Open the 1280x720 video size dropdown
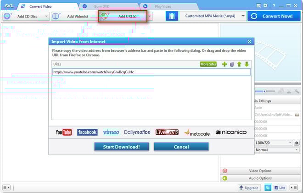Viewport: 303px width, 193px height. click(274, 143)
